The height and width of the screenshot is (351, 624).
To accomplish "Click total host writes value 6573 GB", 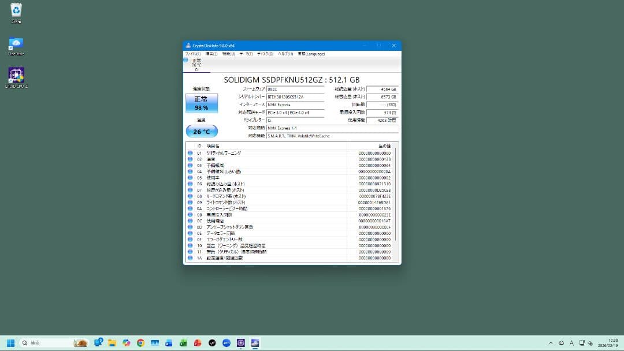I will click(x=382, y=97).
